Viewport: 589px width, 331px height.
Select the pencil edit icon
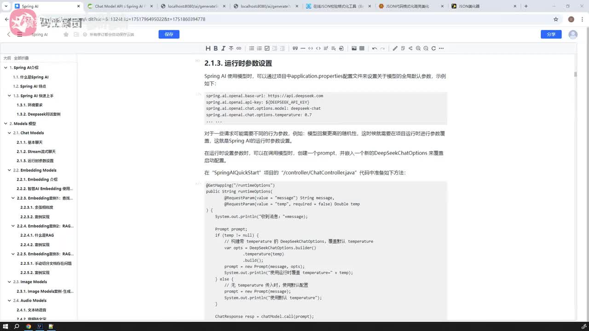point(395,48)
